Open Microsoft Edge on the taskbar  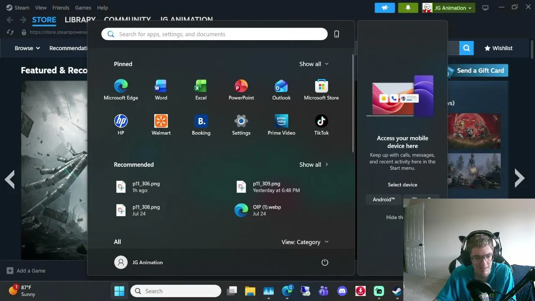tap(288, 291)
